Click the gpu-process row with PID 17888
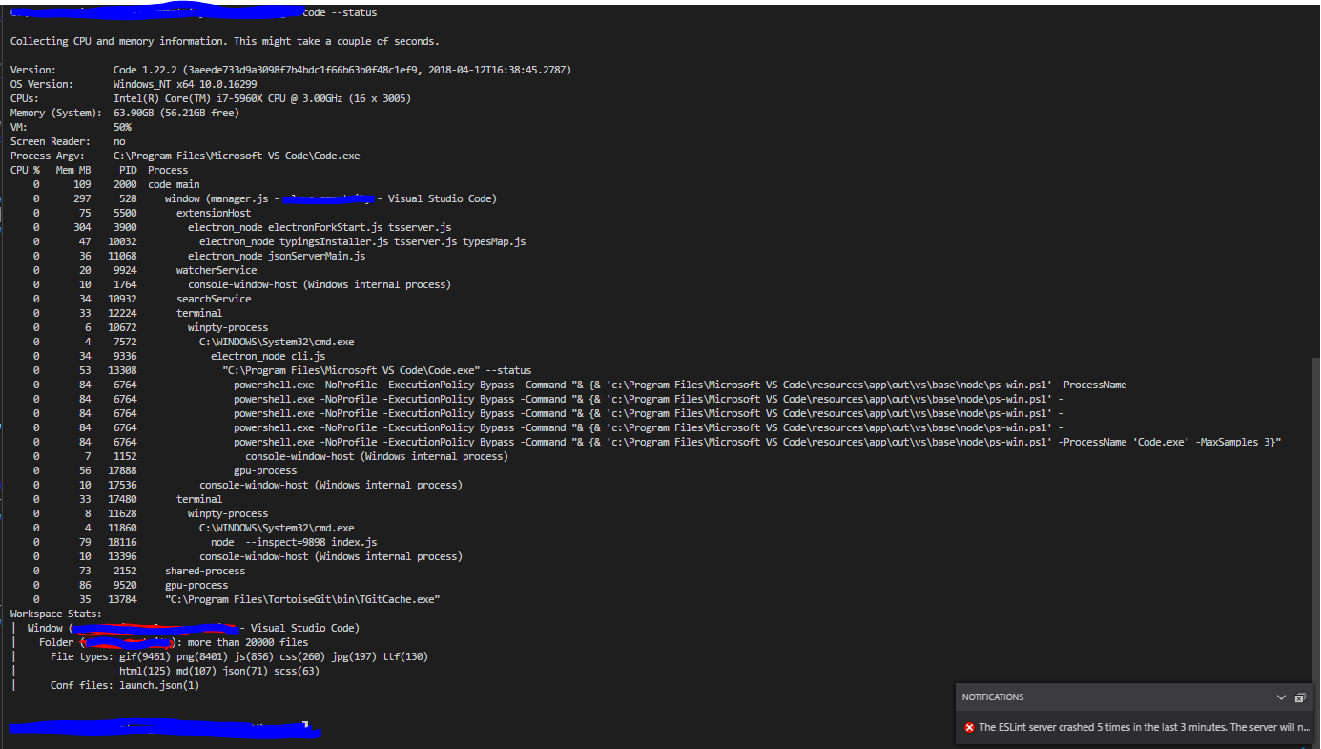This screenshot has width=1321, height=749. click(x=165, y=471)
